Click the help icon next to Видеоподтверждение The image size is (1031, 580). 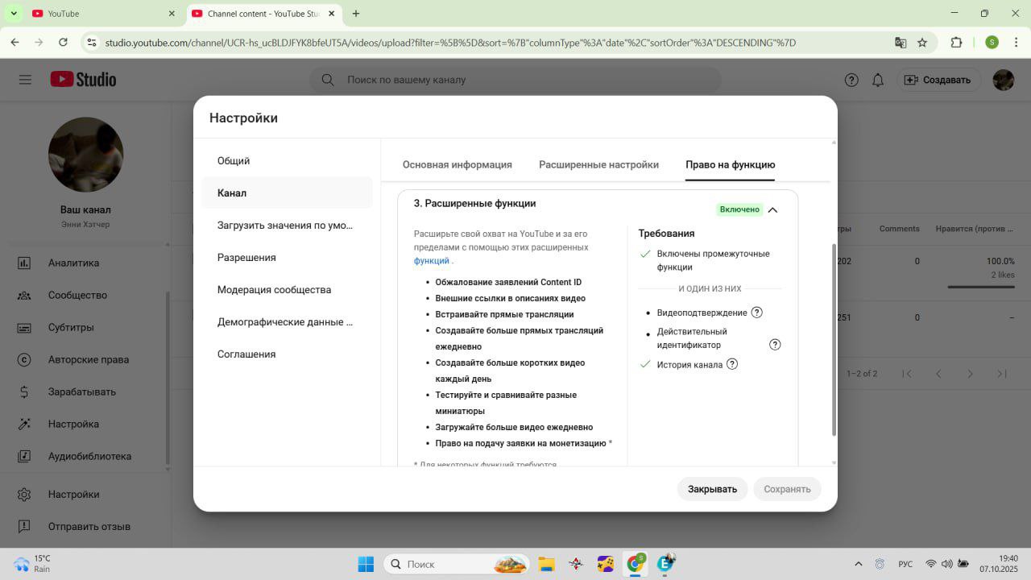click(756, 313)
